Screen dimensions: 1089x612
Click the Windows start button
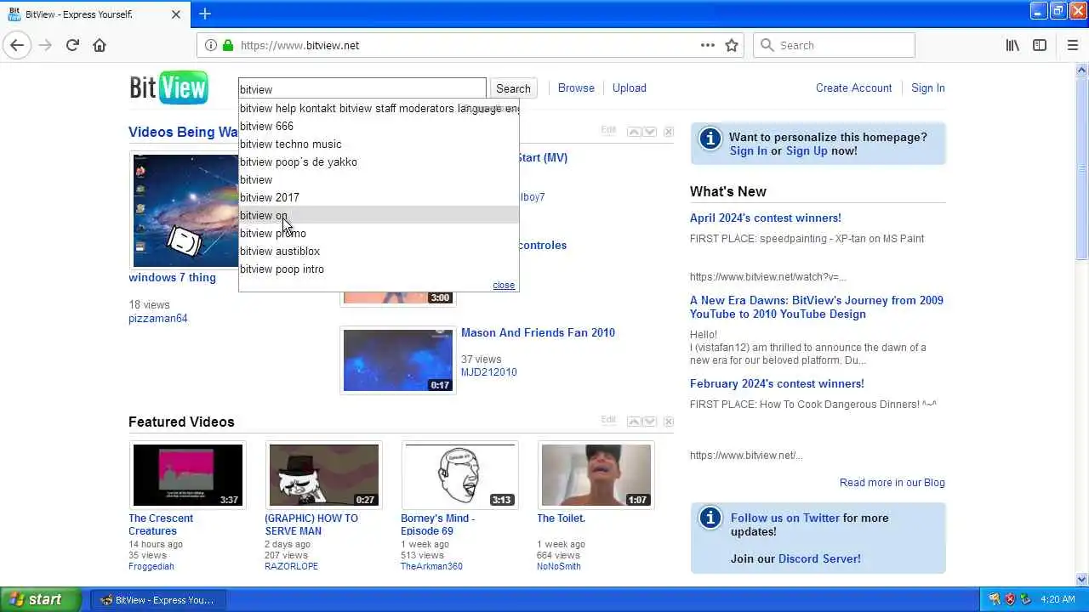(x=40, y=599)
